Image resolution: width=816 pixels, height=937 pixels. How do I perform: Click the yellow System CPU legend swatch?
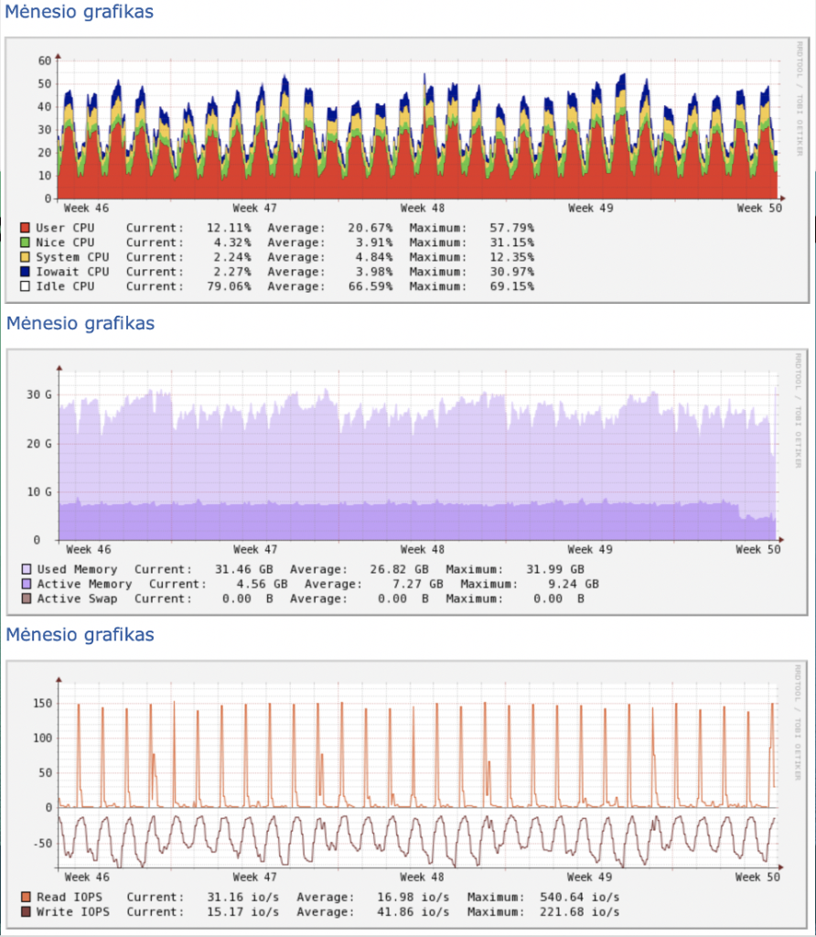click(x=26, y=257)
